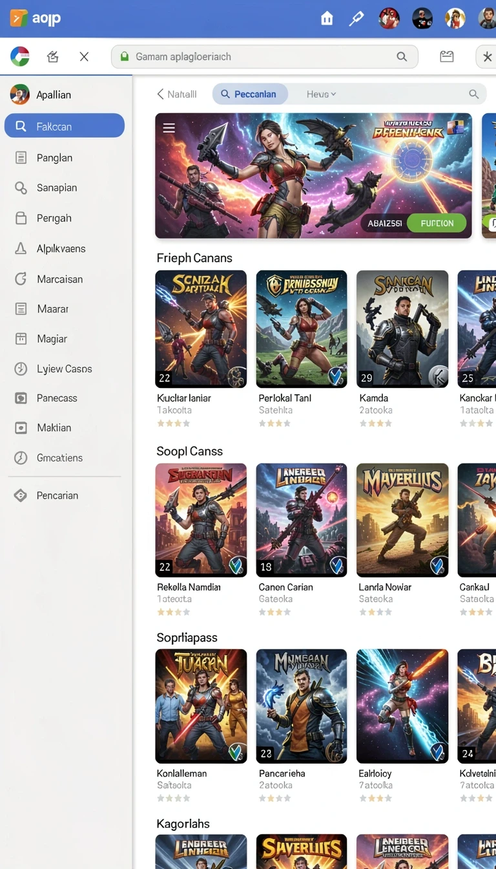
Task: Click Canen Carian star rating
Action: tap(275, 612)
